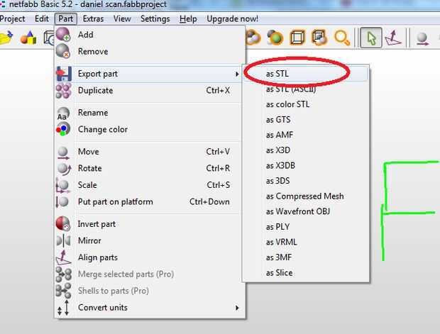Click the cube with sphere view toolbar icon
This screenshot has height=334, width=440.
[319, 38]
